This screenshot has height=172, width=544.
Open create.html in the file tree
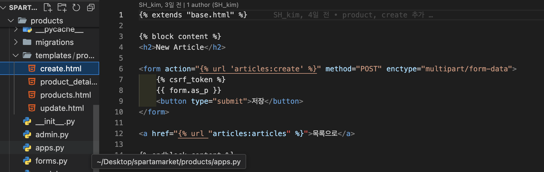click(50, 69)
